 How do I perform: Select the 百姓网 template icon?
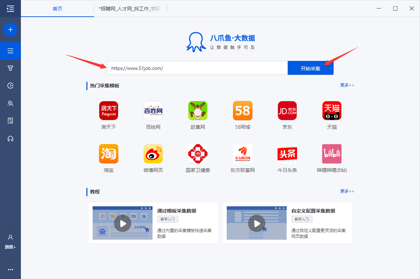pyautogui.click(x=153, y=111)
